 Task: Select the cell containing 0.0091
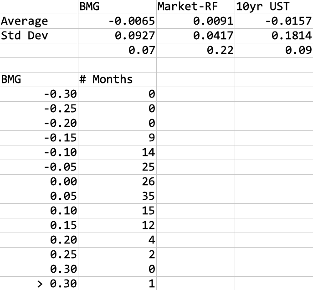(195, 21)
